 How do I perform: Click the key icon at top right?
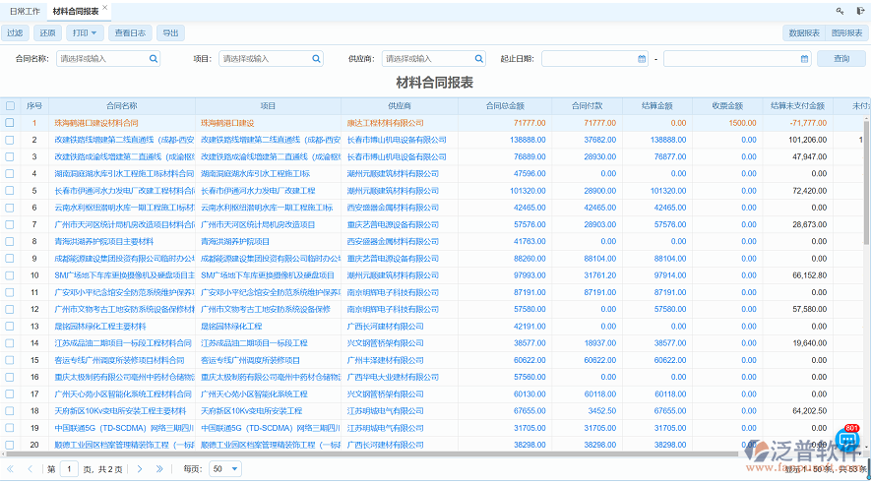840,11
